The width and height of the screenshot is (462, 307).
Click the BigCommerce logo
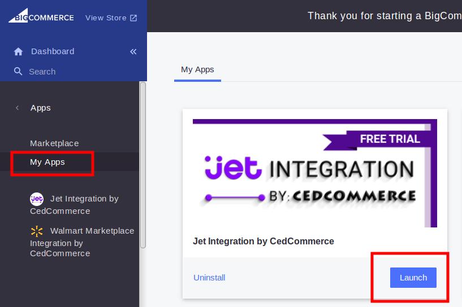click(41, 16)
